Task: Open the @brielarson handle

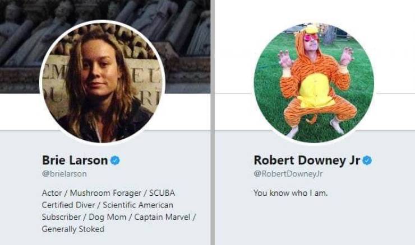Action: (64, 174)
